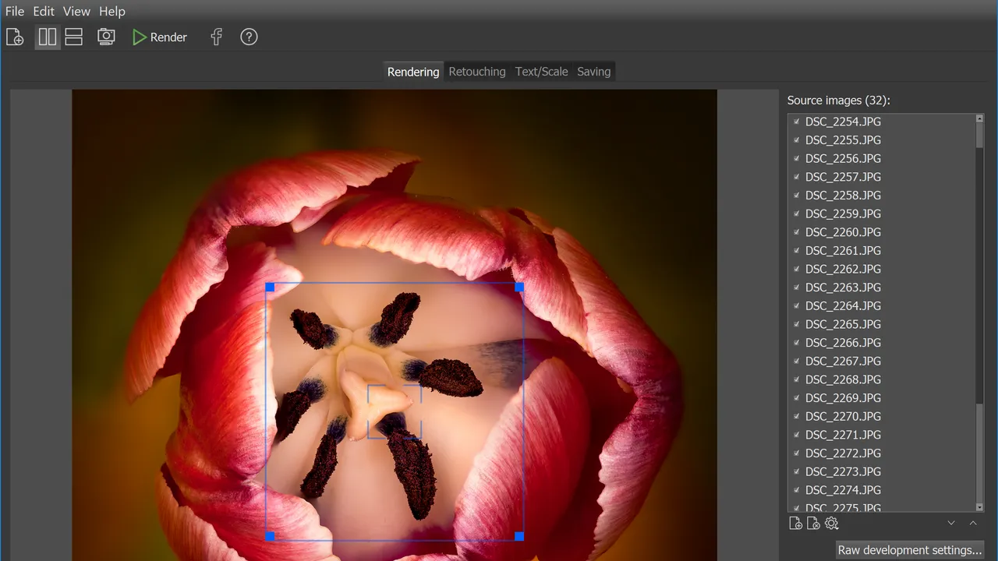Viewport: 998px width, 561px height.
Task: Select DSC_2266.JPG file name
Action: coord(843,343)
